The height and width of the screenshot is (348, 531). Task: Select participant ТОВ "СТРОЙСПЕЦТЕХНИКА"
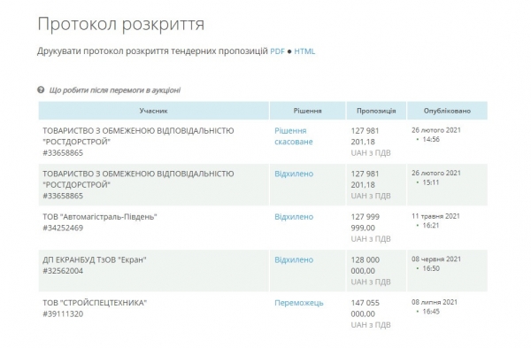click(95, 303)
